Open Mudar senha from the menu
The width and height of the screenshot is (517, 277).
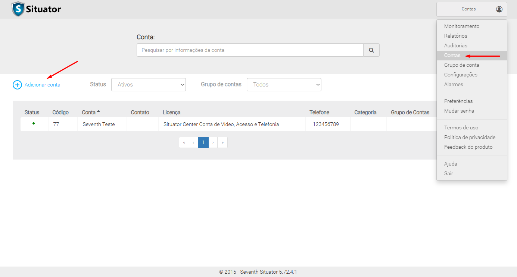pos(459,111)
